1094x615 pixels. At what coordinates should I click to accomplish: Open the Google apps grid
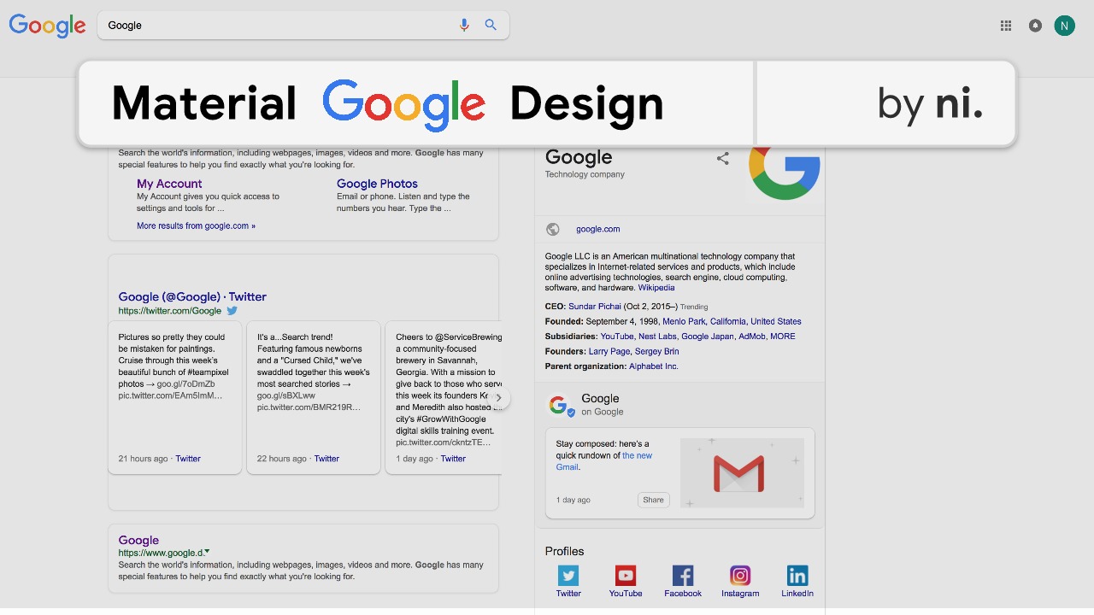click(1006, 26)
